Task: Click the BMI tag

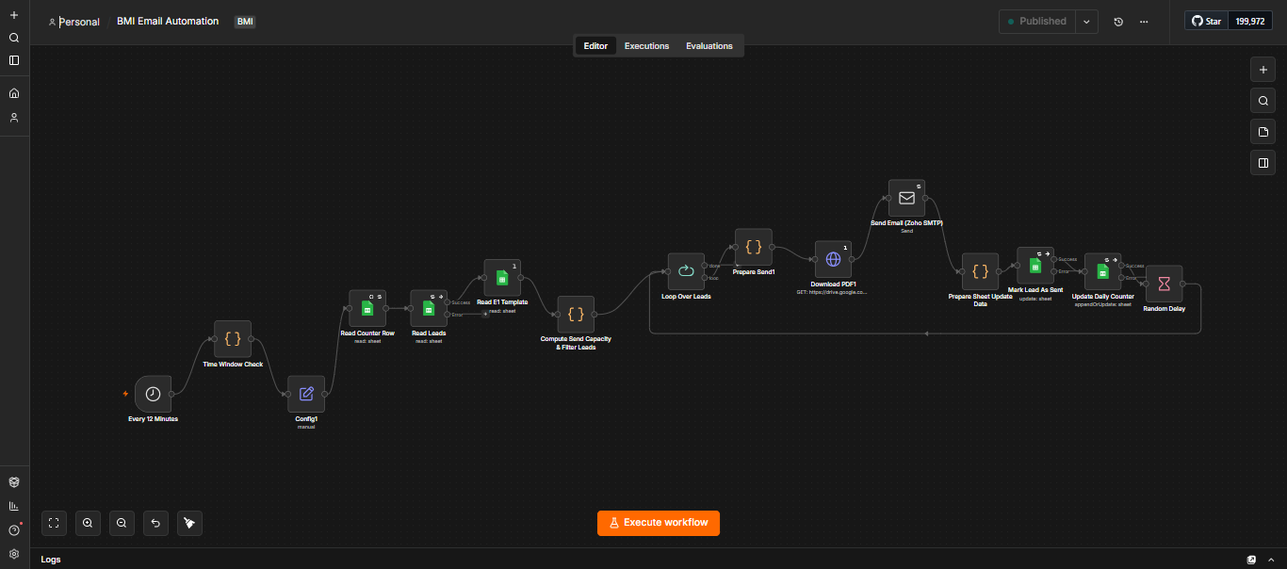Action: pyautogui.click(x=245, y=22)
